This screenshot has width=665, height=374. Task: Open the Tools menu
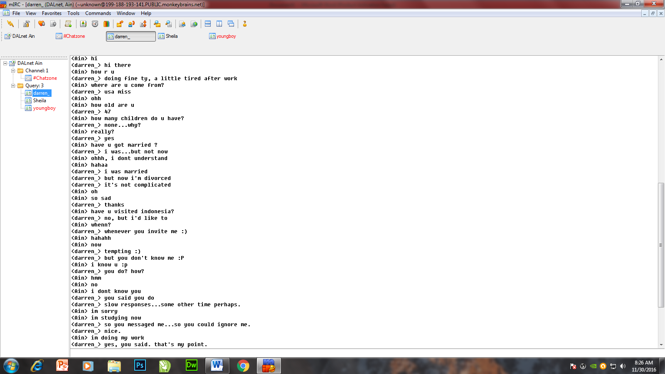[x=73, y=13]
